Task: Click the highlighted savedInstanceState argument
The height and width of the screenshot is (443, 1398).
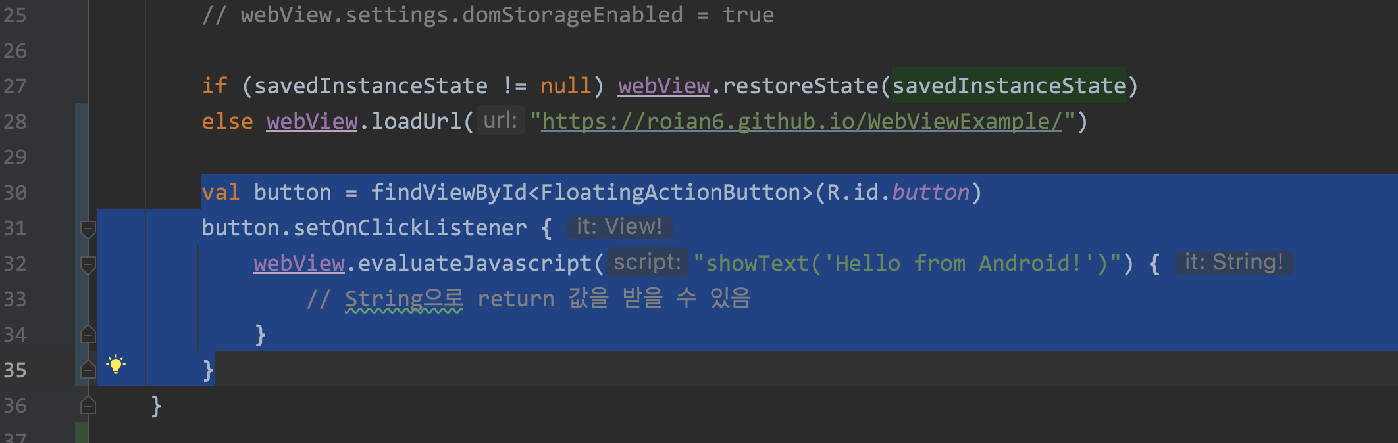Action: point(1008,86)
